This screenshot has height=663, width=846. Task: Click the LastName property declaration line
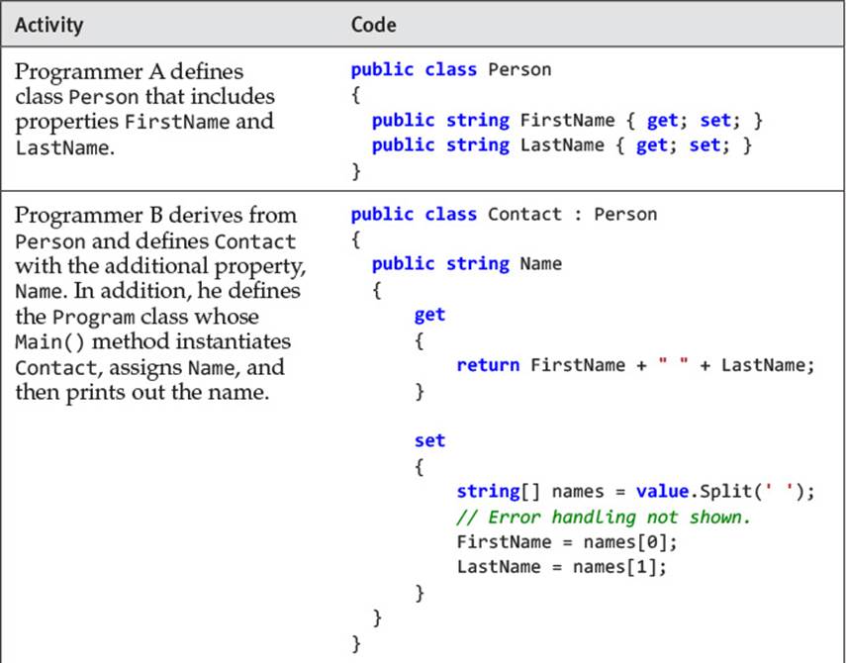562,145
